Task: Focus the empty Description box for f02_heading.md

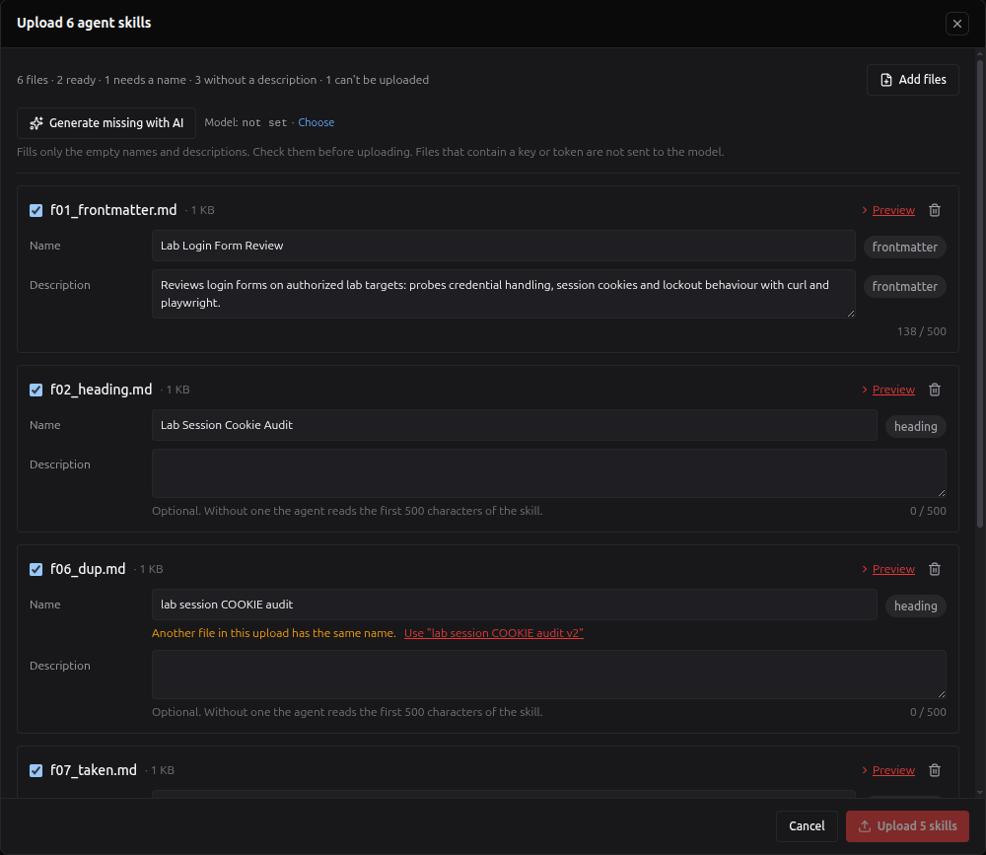Action: [x=549, y=473]
